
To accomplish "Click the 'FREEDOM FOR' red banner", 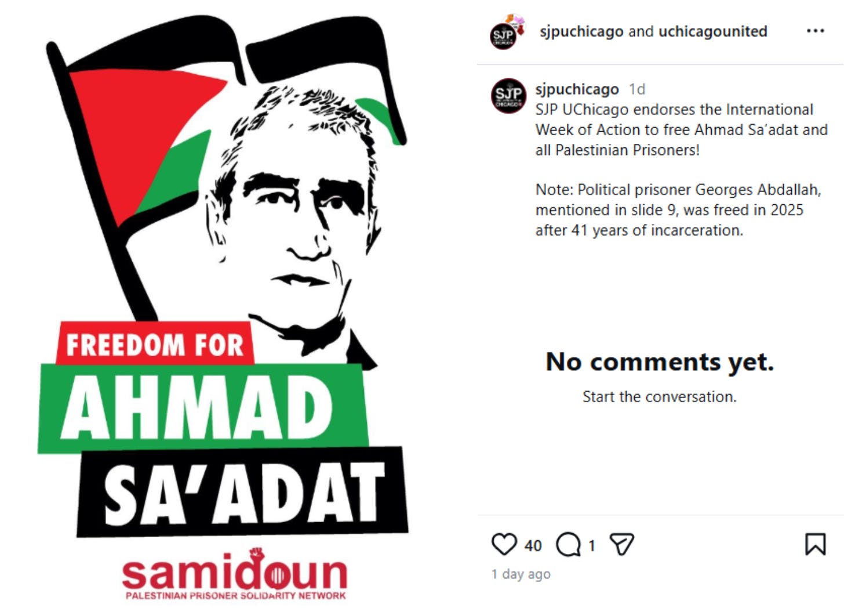I will (x=155, y=344).
